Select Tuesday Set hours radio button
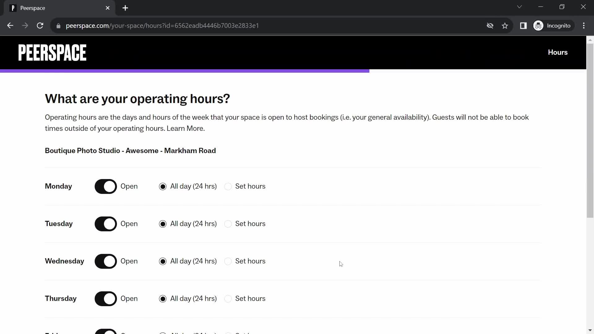 point(228,224)
